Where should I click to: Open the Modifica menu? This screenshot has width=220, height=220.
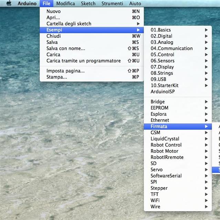click(65, 3)
